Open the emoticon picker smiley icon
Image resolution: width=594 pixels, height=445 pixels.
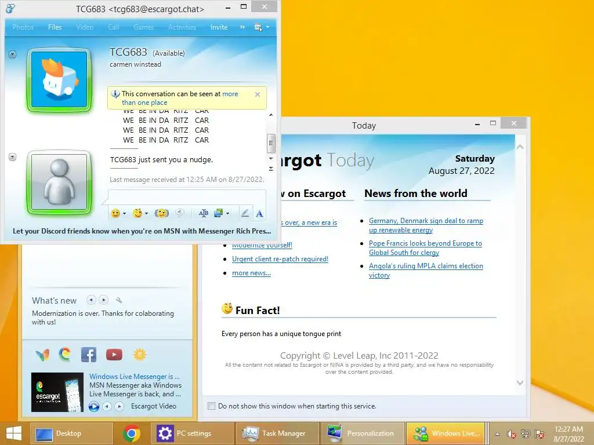[x=115, y=213]
